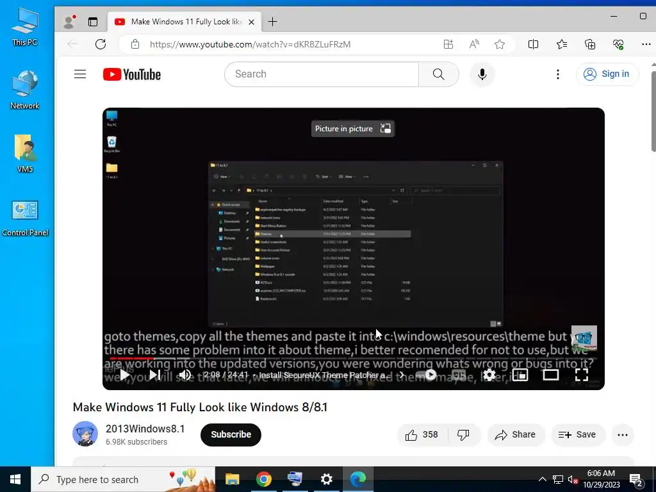This screenshot has width=656, height=492.
Task: Toggle Edge split screen view
Action: pyautogui.click(x=533, y=44)
